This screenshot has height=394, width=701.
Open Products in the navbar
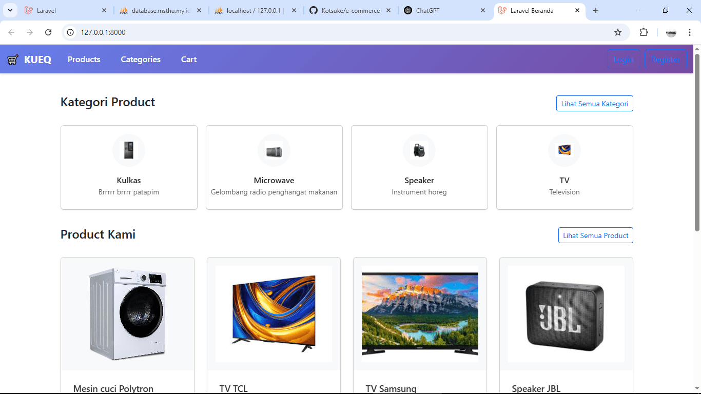(84, 60)
